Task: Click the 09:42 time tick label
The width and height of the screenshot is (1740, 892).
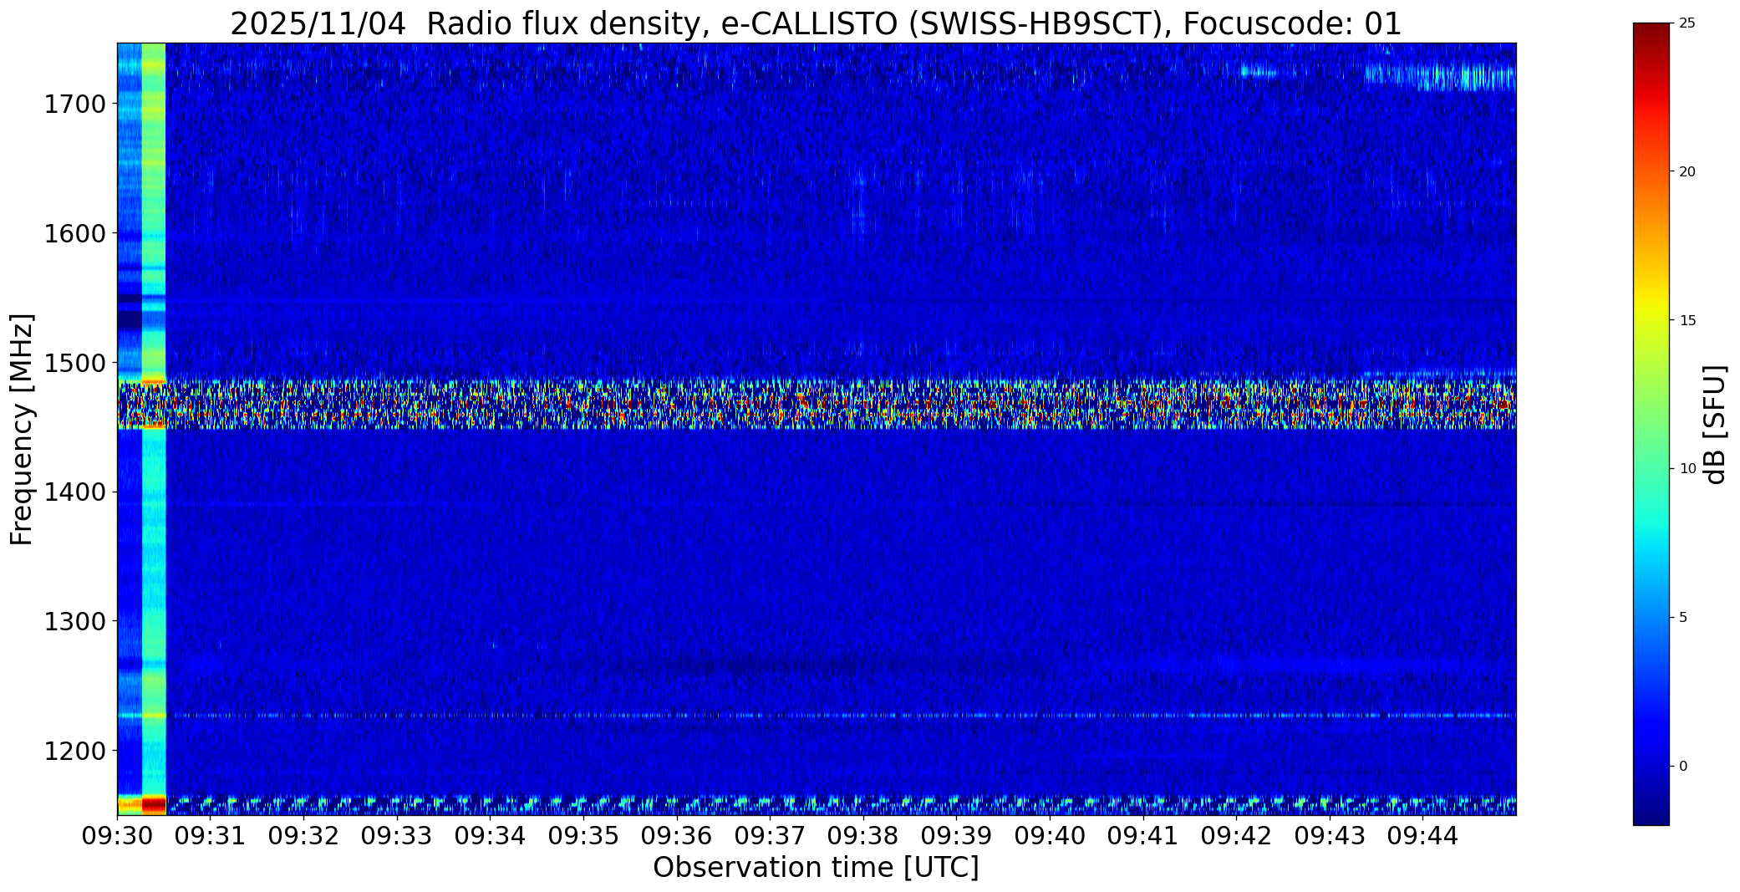Action: click(1237, 835)
